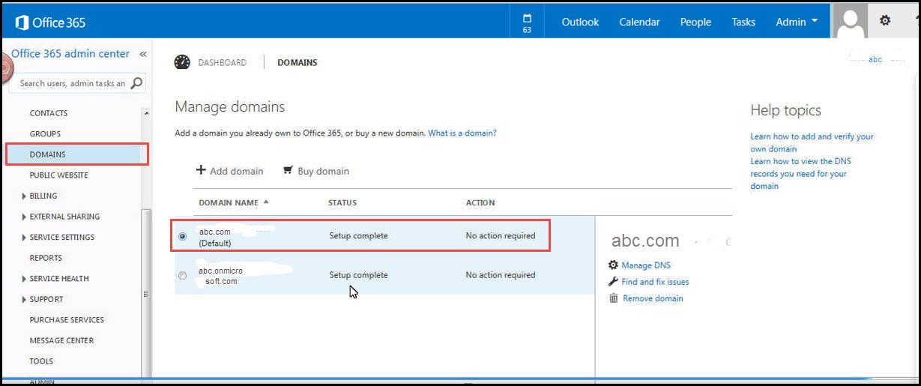
Task: Click the Status column header
Action: point(342,202)
